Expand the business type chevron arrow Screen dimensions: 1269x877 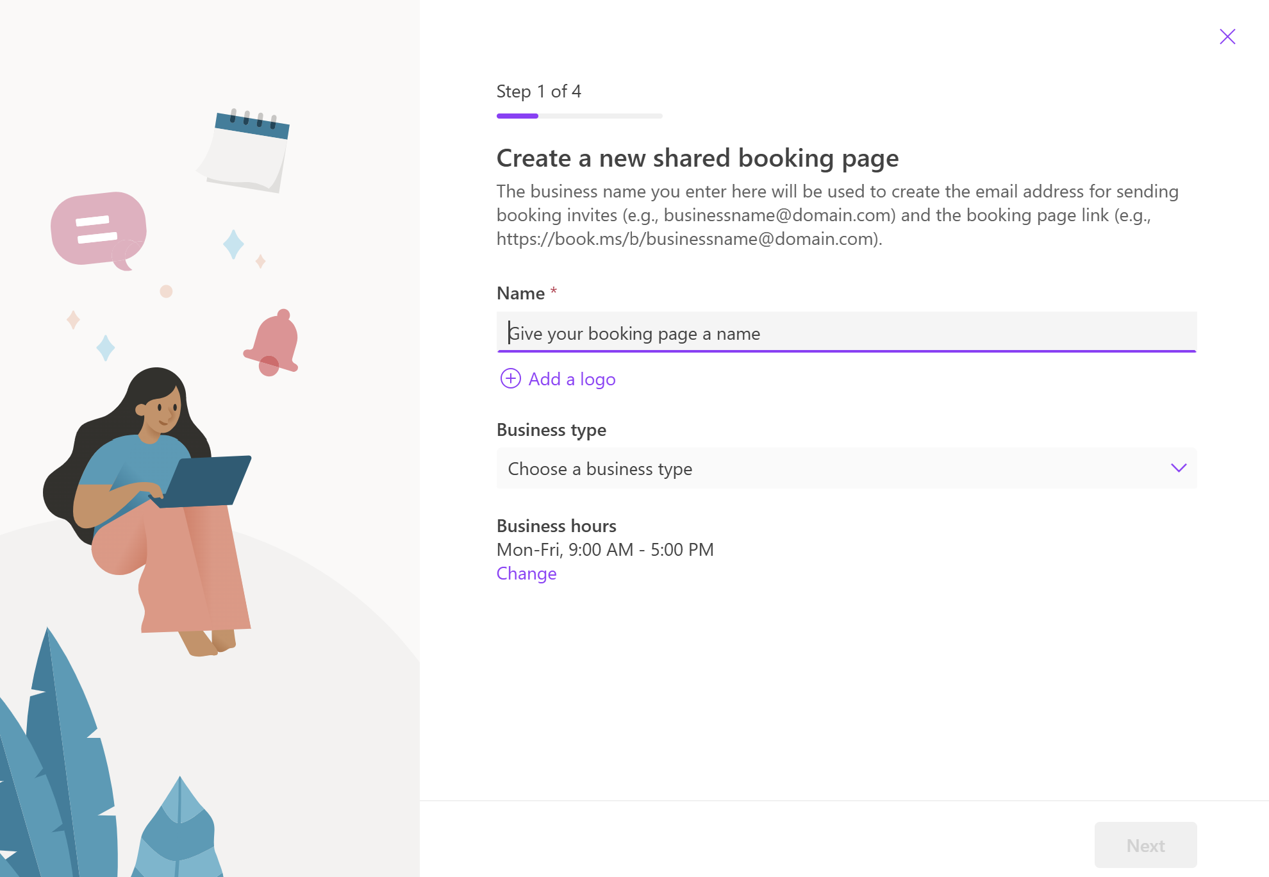coord(1178,468)
